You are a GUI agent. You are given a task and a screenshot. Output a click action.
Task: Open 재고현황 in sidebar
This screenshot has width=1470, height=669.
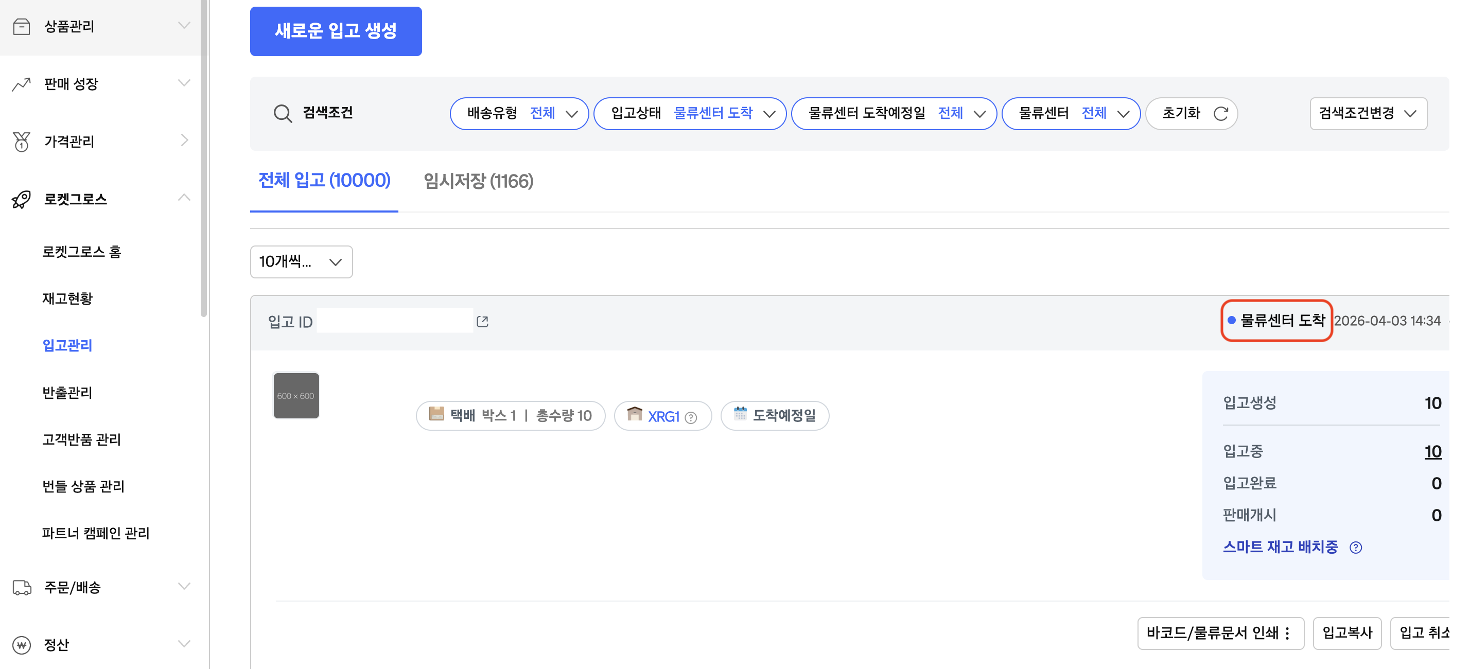(x=67, y=299)
